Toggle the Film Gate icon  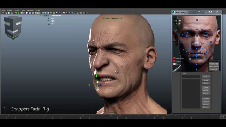24,13
